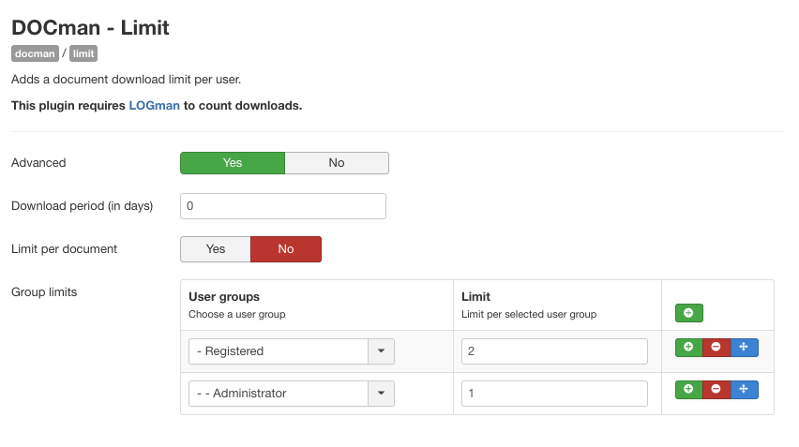
Task: Click the 'Choose a user group' hint text
Action: coord(237,314)
